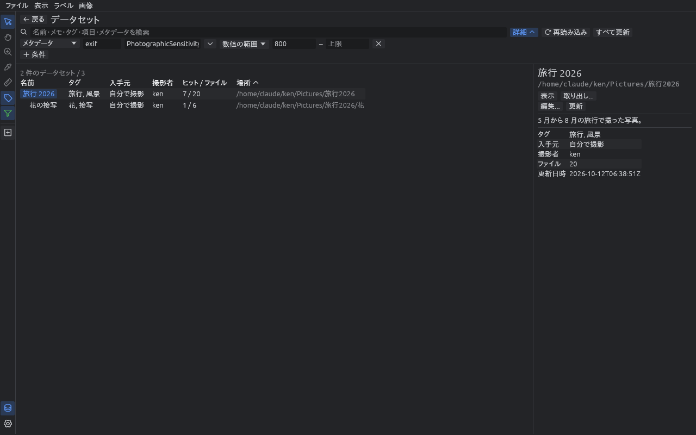This screenshot has width=696, height=435.
Task: Click the 撮影者 value ken in details
Action: point(575,154)
